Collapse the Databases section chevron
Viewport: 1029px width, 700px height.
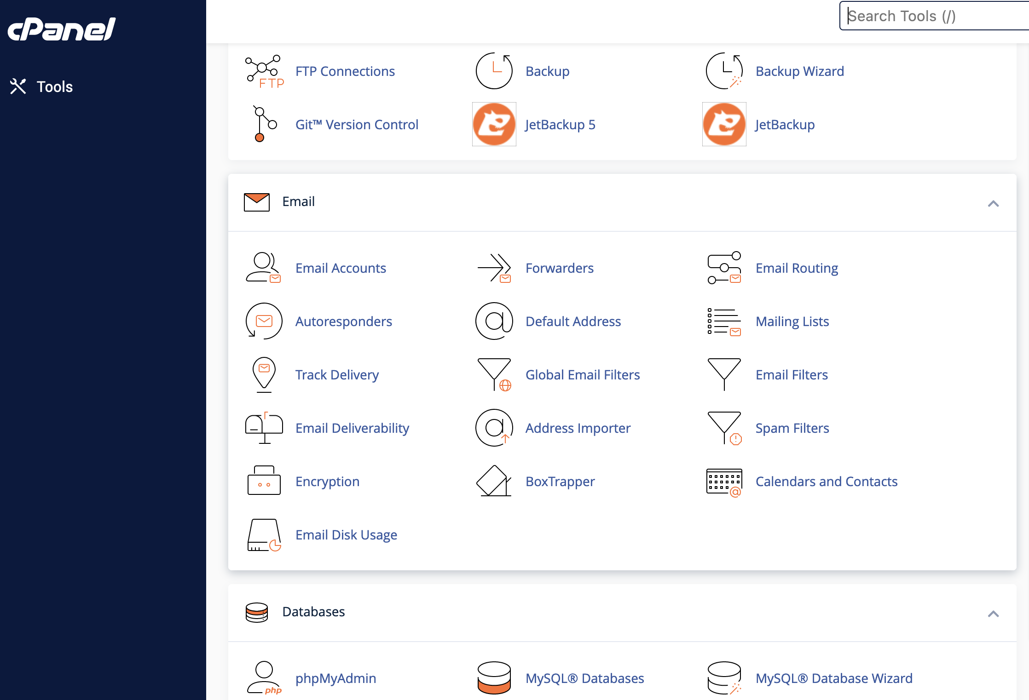tap(993, 614)
